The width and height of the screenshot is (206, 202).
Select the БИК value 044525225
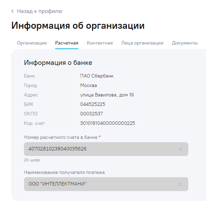click(92, 105)
